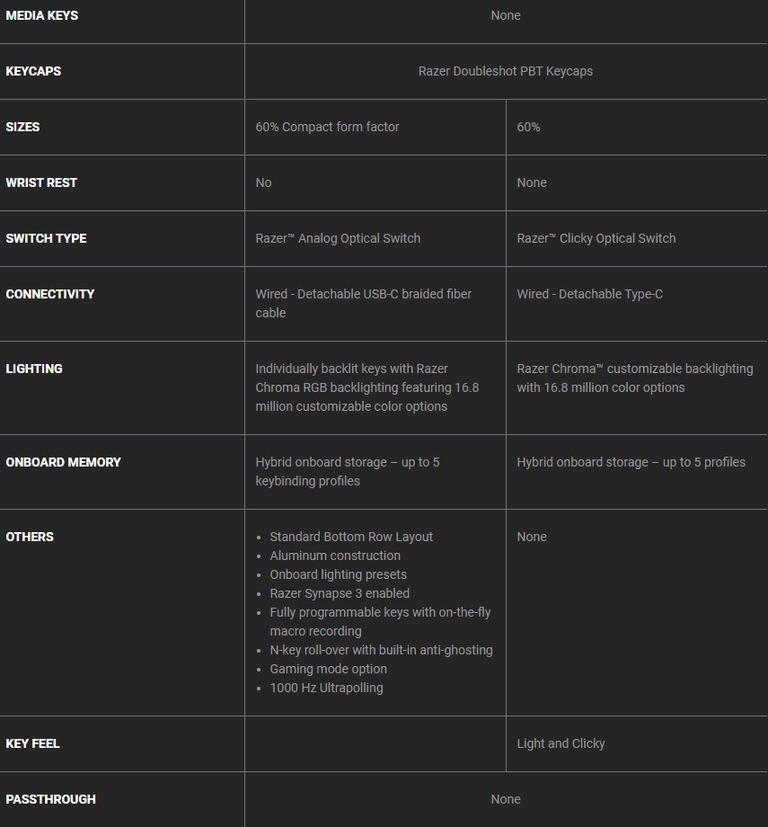Click the KEYCAPS row heading
The image size is (768, 827).
33,71
